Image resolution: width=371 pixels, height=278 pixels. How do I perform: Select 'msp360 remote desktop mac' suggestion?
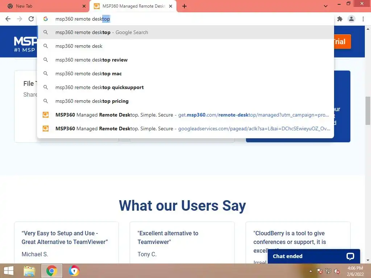tap(185, 73)
